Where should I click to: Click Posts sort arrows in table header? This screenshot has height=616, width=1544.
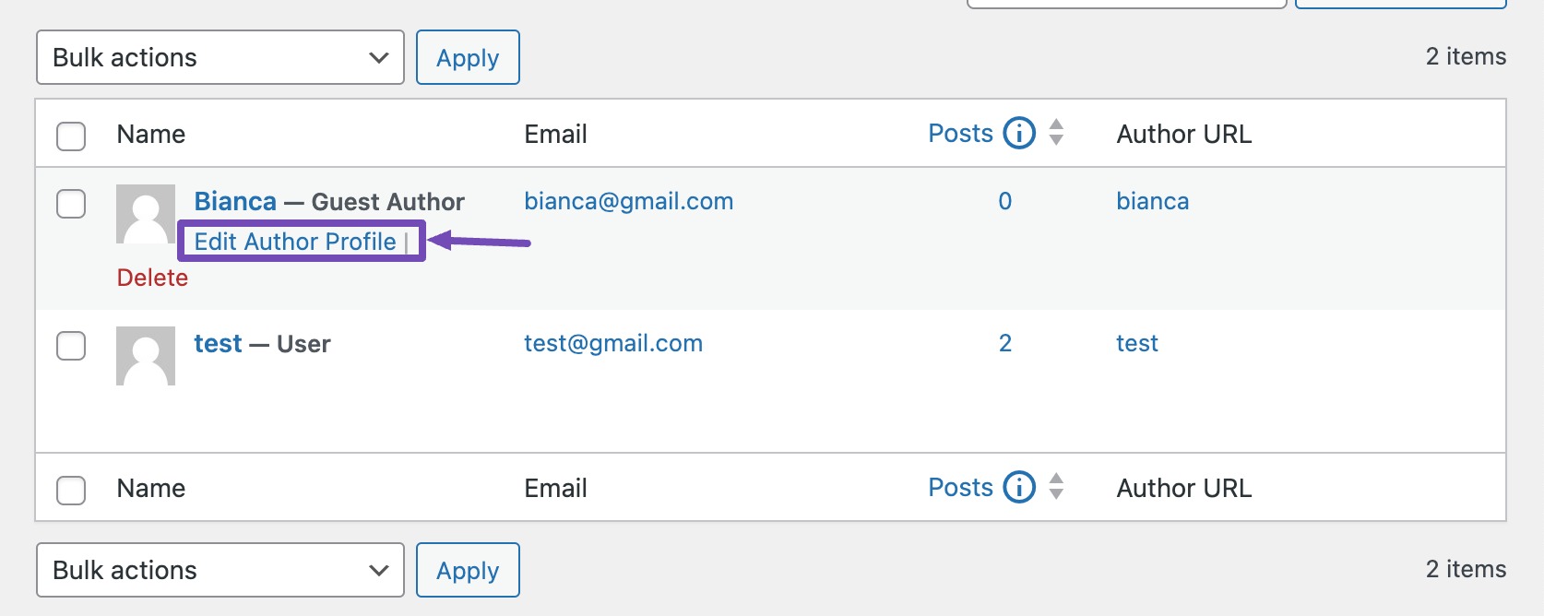pos(1057,133)
